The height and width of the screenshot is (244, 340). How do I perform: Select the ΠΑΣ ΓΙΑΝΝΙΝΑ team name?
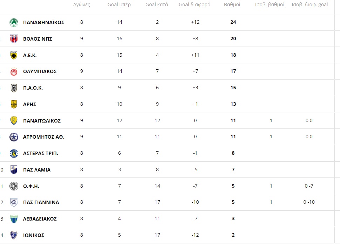[41, 202]
